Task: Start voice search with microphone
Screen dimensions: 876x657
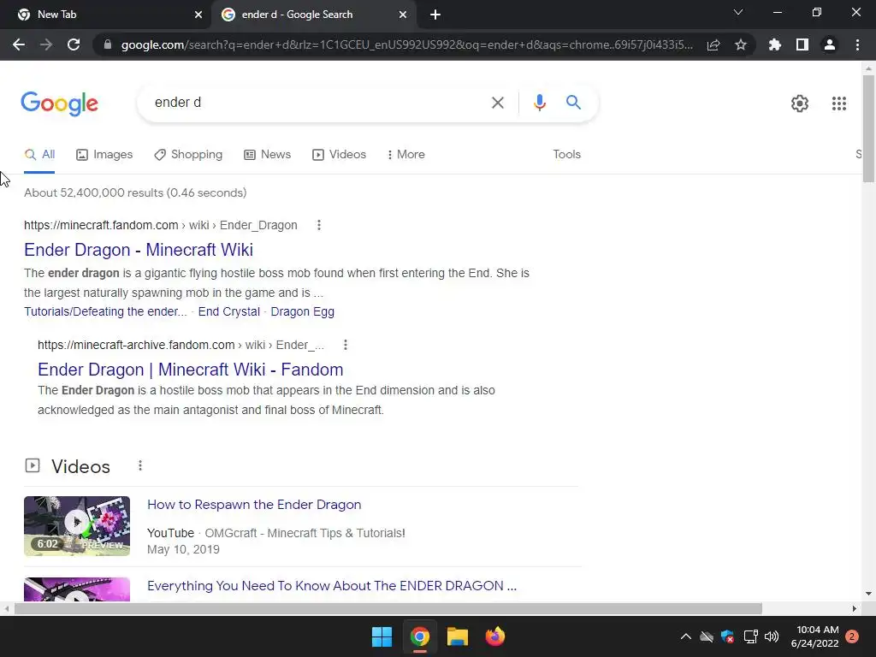Action: coord(539,103)
